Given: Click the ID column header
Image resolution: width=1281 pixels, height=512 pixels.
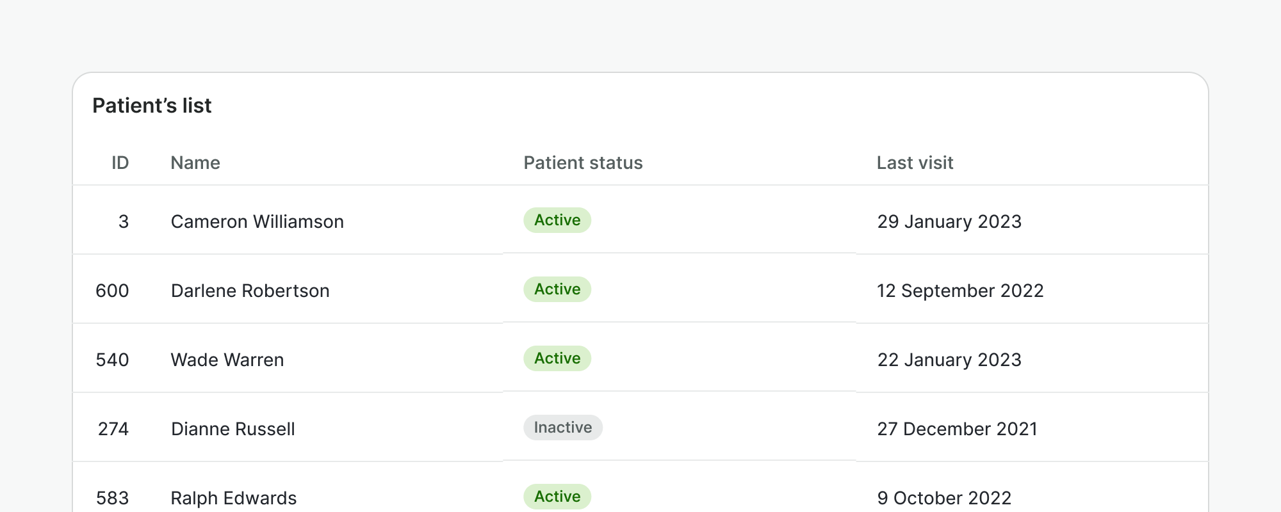Looking at the screenshot, I should (120, 163).
